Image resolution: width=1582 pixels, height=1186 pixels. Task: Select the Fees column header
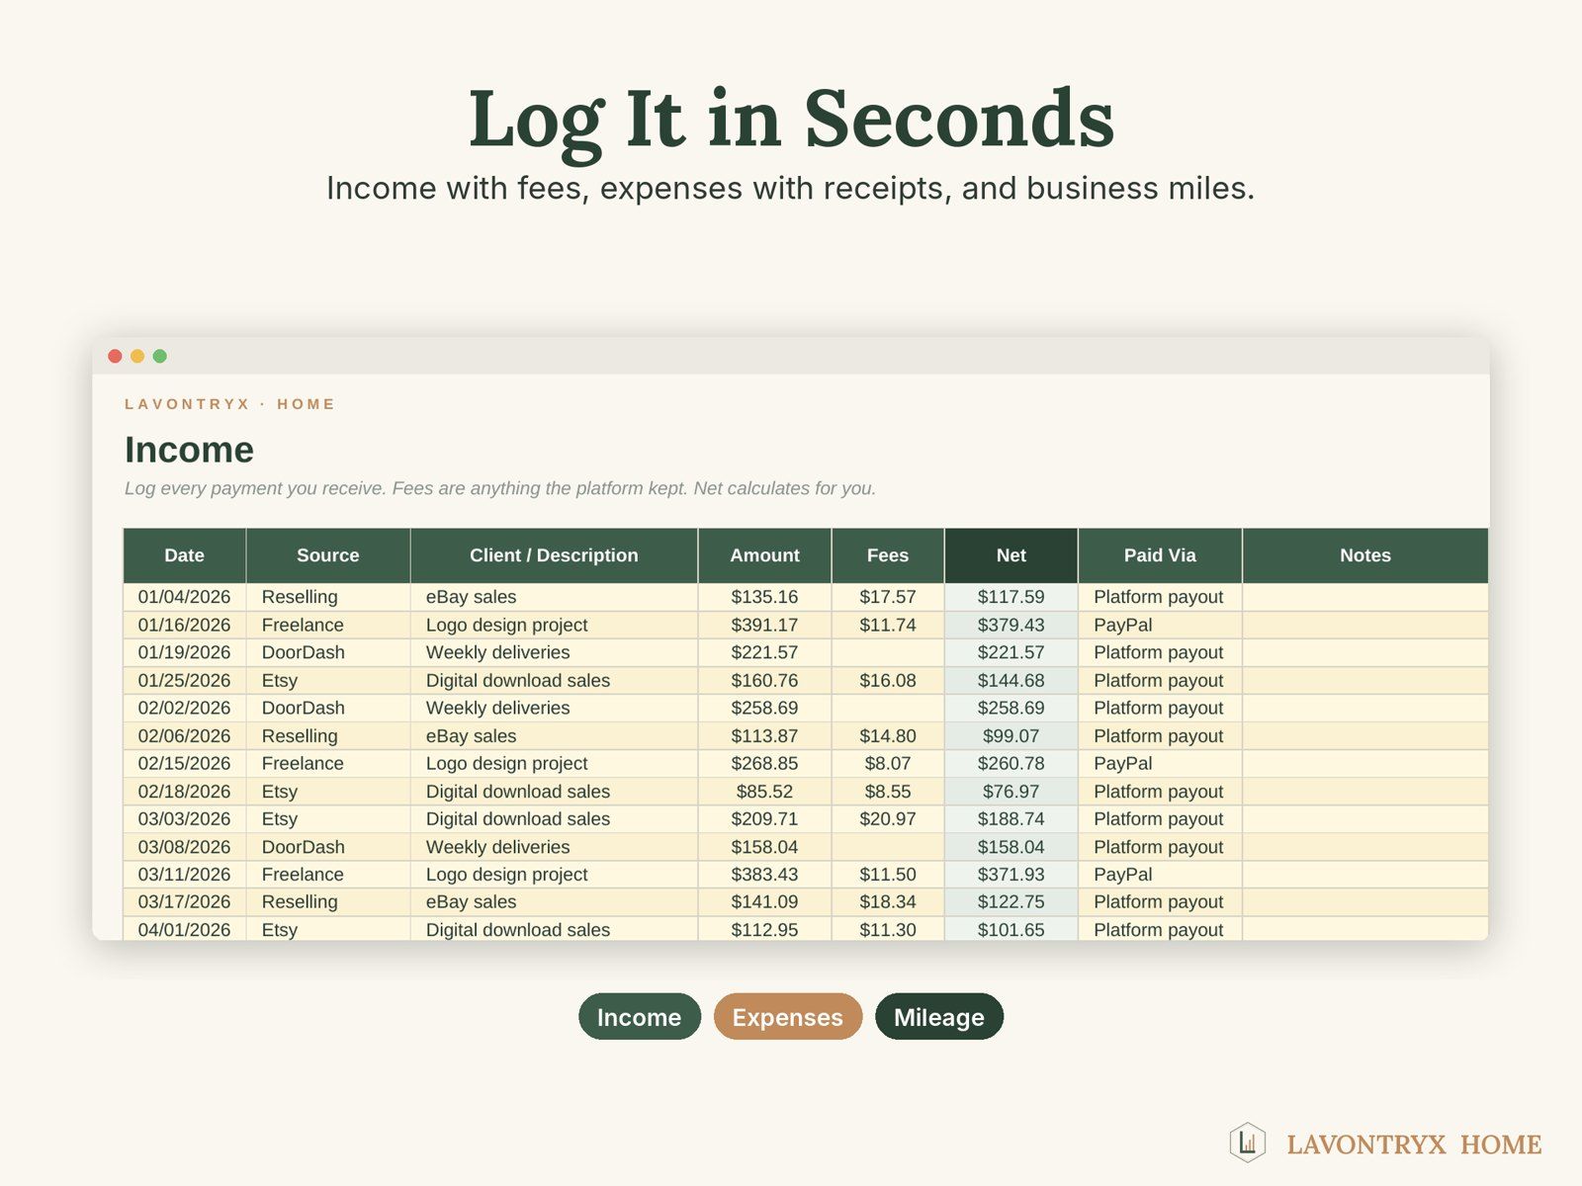tap(888, 555)
